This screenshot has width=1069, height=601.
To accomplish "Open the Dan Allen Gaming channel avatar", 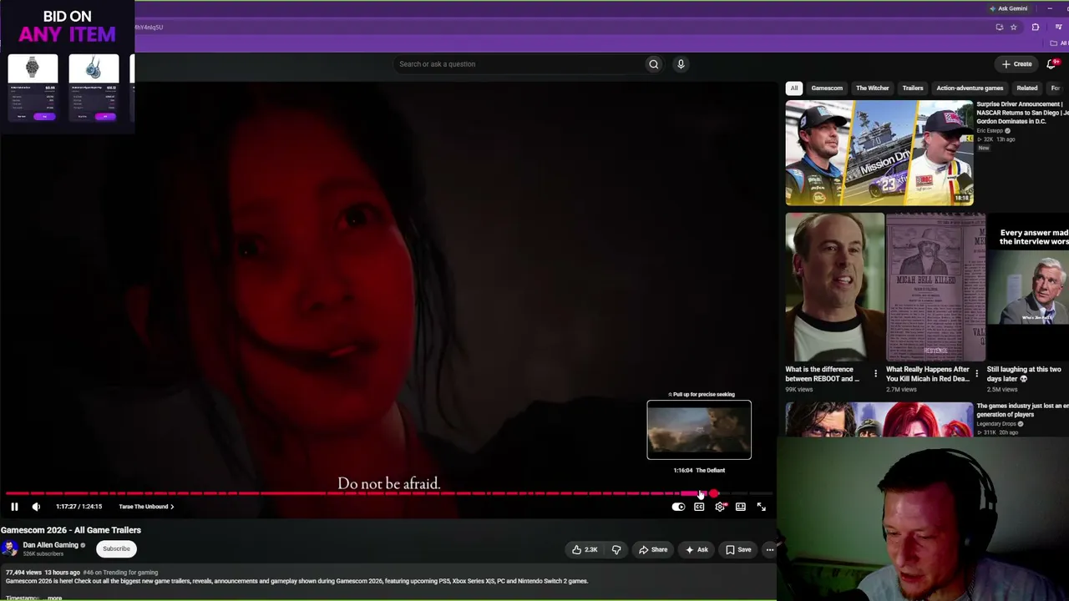I will tap(9, 548).
